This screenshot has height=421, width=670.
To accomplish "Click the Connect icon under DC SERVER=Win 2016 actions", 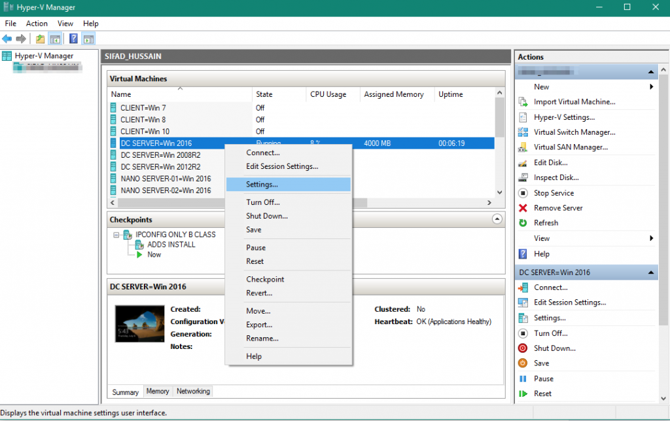I will tap(523, 287).
